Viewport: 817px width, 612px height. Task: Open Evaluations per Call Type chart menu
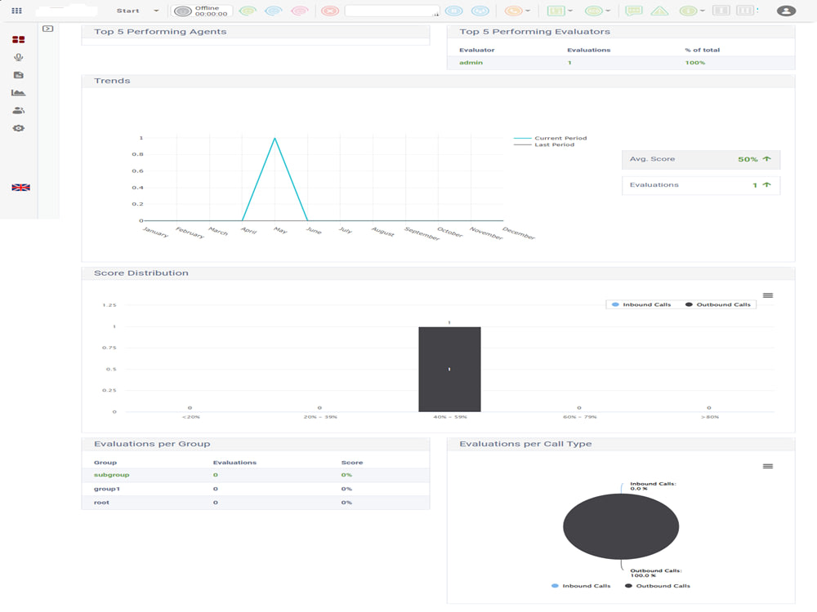(x=768, y=466)
